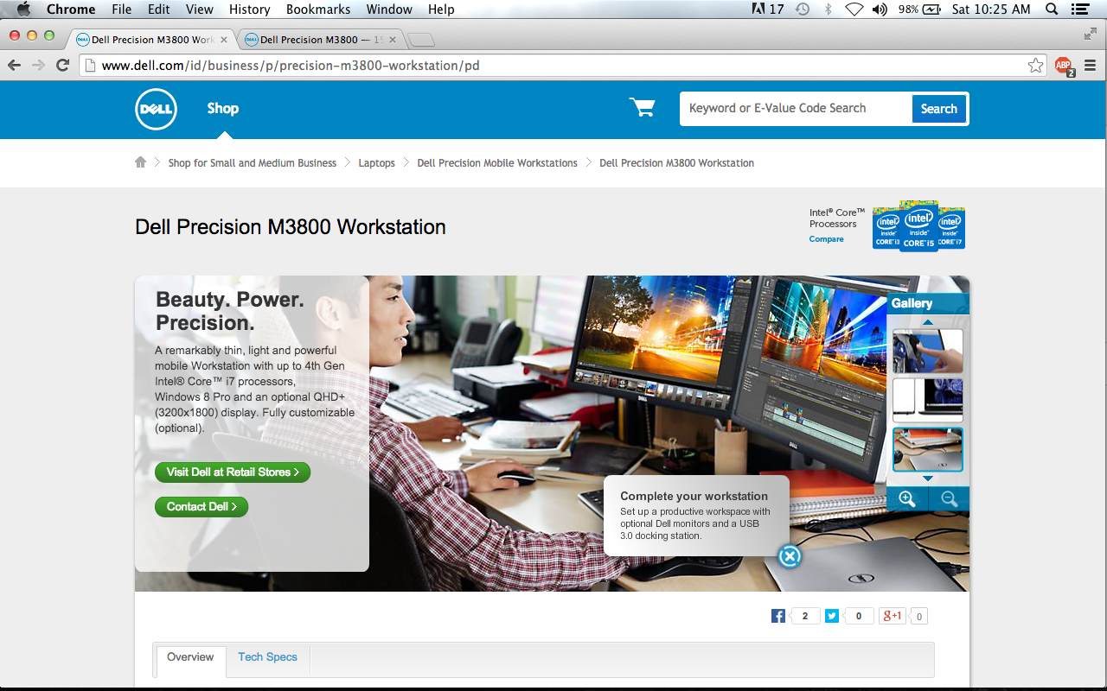1107x691 pixels.
Task: Open Window menu in menu bar
Action: coord(389,10)
